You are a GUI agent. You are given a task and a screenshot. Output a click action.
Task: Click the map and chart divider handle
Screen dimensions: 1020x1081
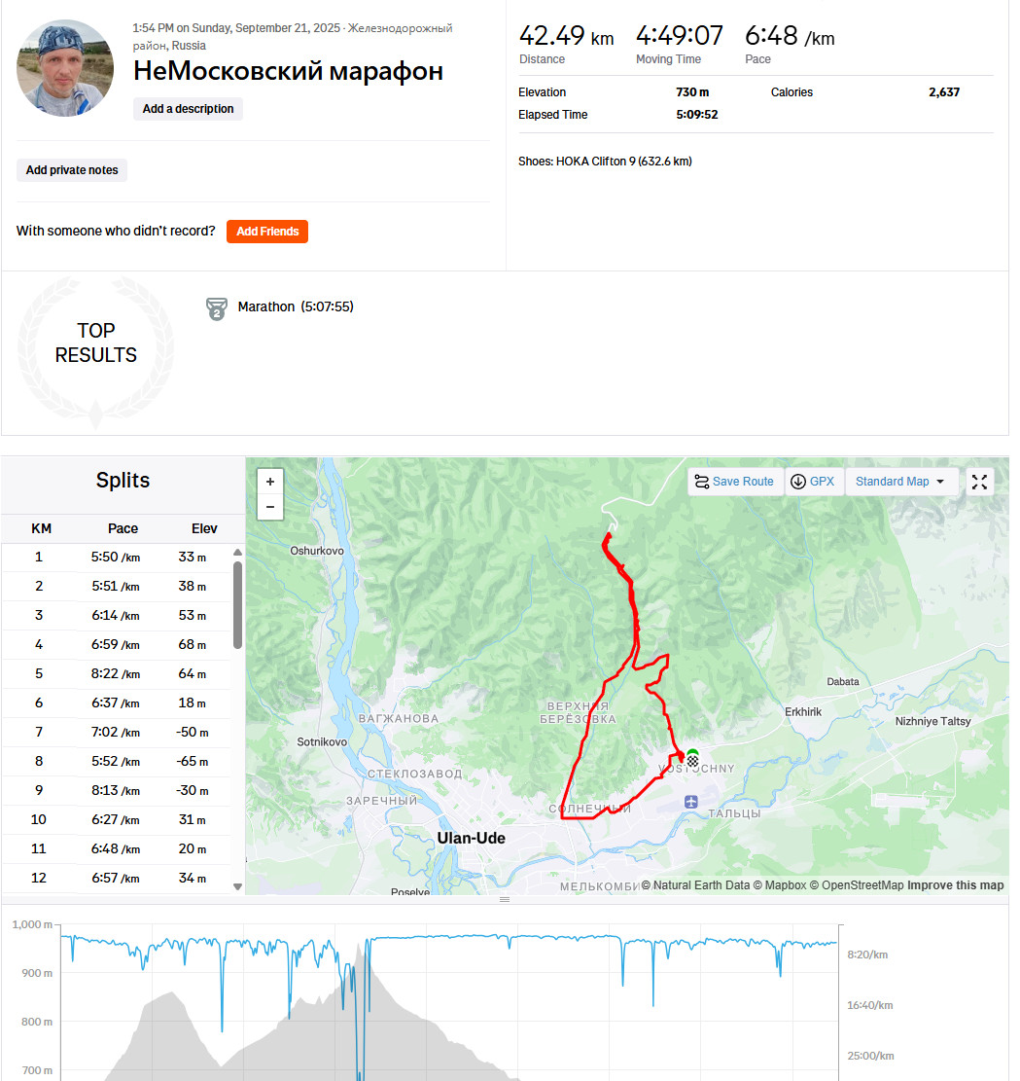point(505,900)
